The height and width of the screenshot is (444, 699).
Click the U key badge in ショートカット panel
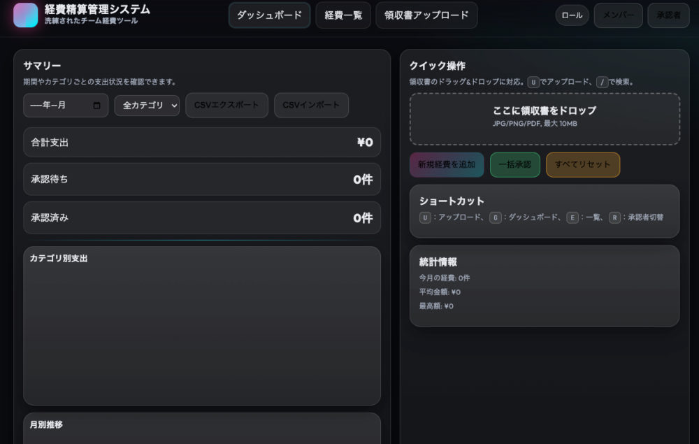pyautogui.click(x=425, y=217)
